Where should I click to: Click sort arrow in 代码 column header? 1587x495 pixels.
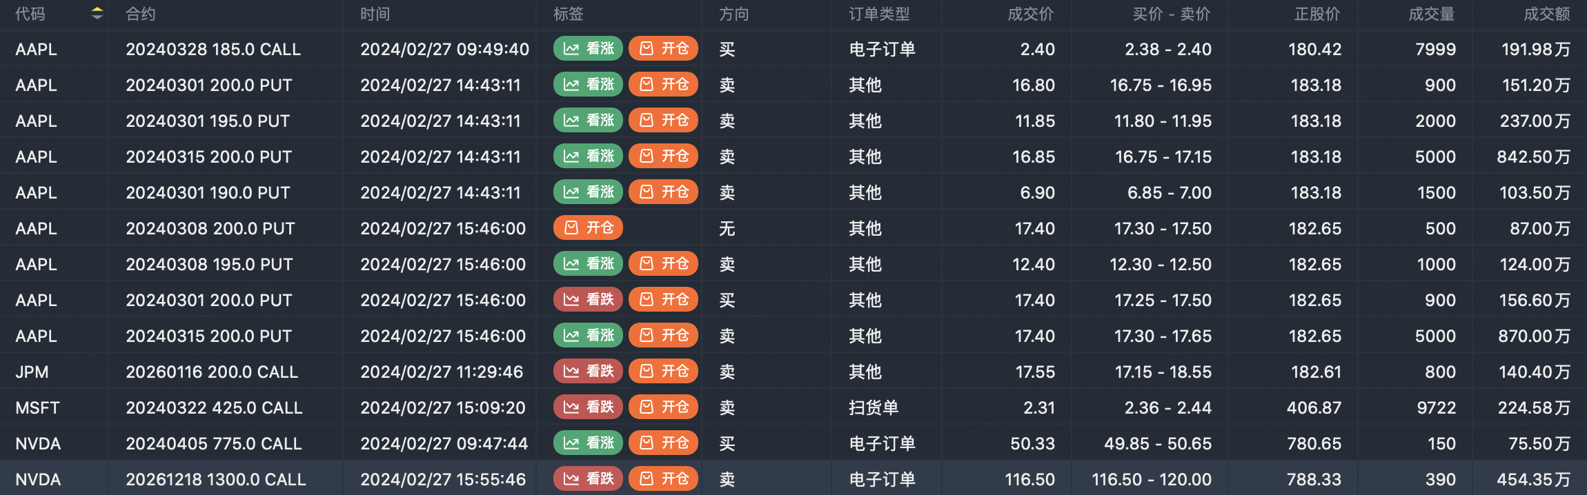click(97, 13)
